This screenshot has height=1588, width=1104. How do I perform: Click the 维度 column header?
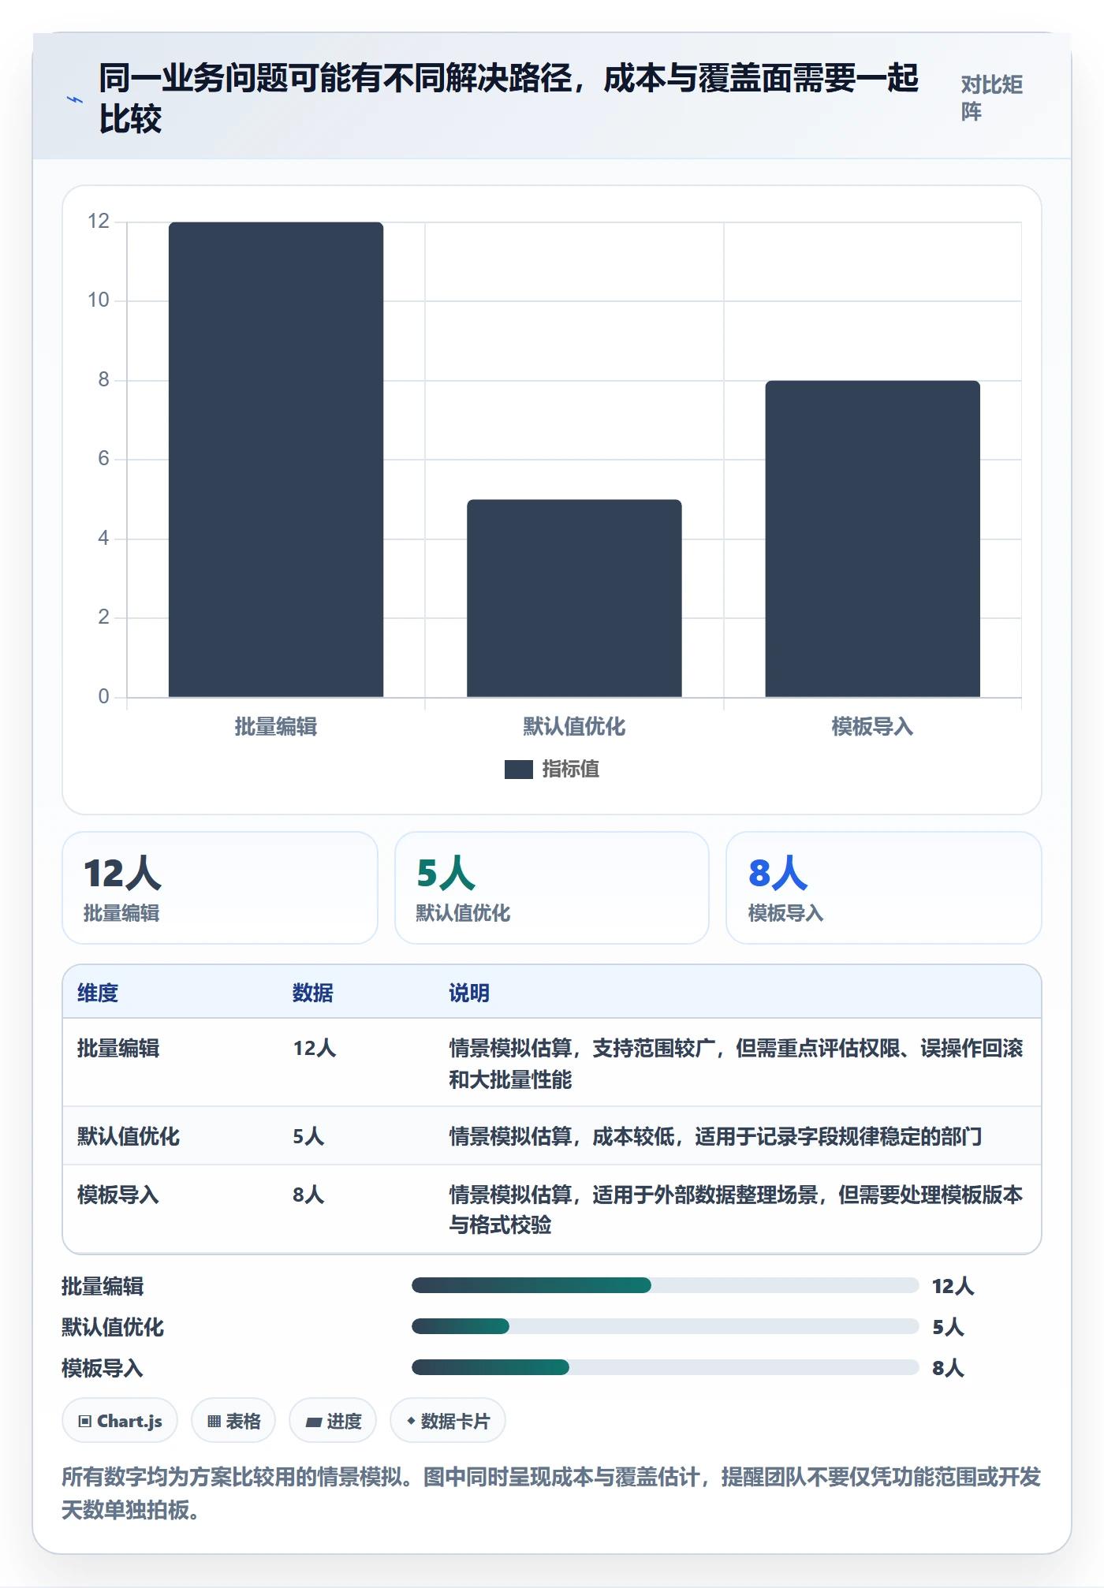click(98, 993)
